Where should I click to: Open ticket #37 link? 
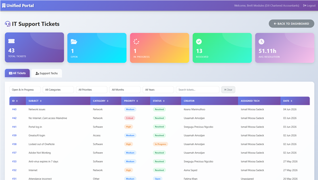tap(14, 153)
